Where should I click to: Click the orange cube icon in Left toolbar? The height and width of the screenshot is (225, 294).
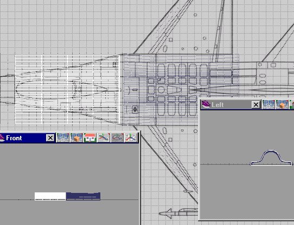pyautogui.click(x=282, y=104)
